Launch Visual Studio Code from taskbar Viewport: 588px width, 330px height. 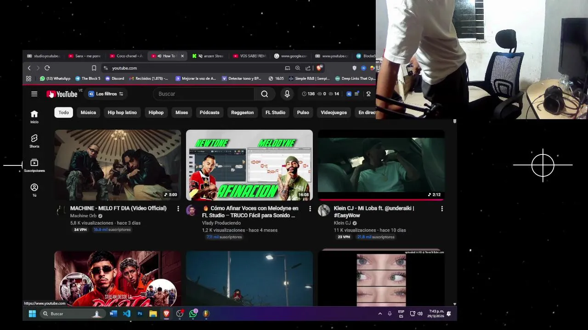127,313
